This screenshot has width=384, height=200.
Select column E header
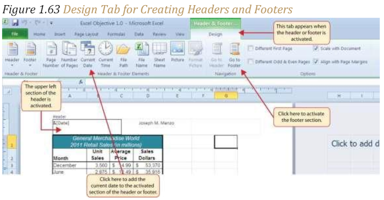(x=177, y=96)
